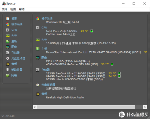The image size is (150, 119).
Task: Minimize the Speccy window
Action: (123, 4)
